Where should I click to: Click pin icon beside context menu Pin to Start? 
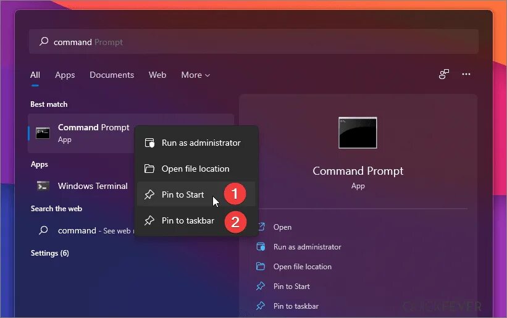[149, 195]
